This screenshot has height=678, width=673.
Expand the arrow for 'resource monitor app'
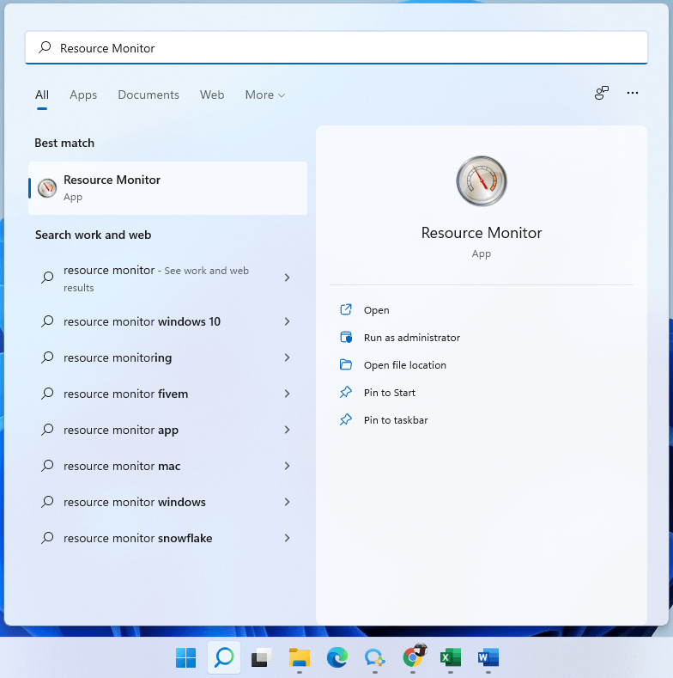pyautogui.click(x=287, y=430)
